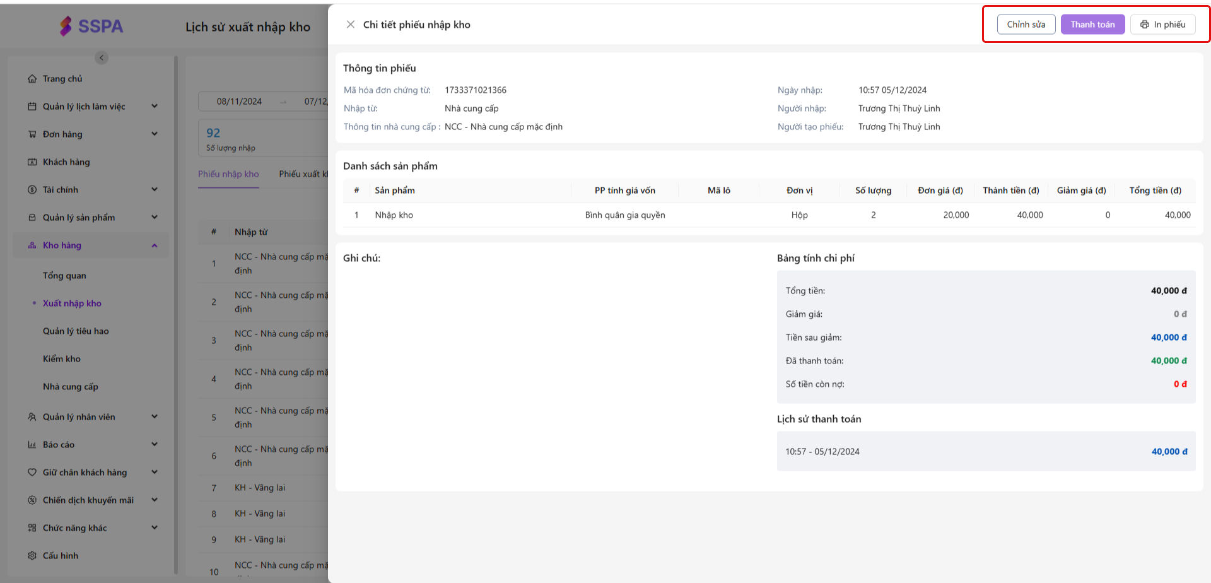Viewport: 1211px width, 583px height.
Task: Expand the Quản lý sản phẩm chevron
Action: click(155, 218)
